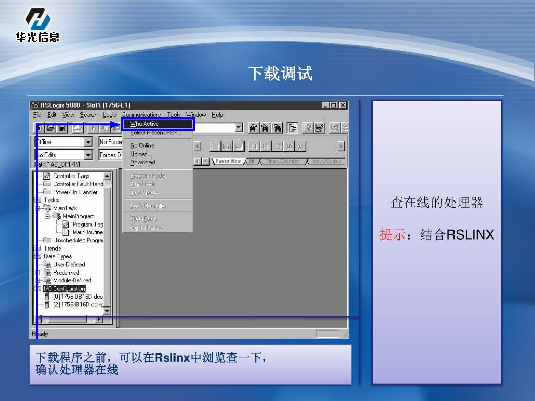Choose Who Active from Communications menu
The height and width of the screenshot is (401, 535).
(x=158, y=124)
